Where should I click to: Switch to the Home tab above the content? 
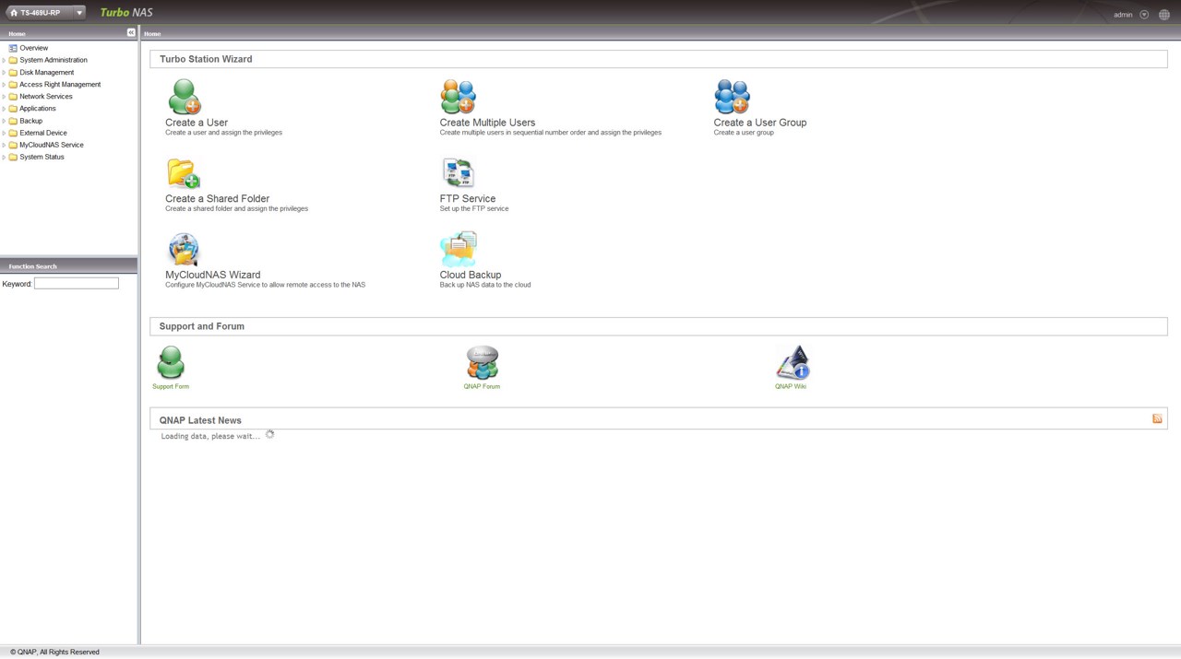point(152,33)
